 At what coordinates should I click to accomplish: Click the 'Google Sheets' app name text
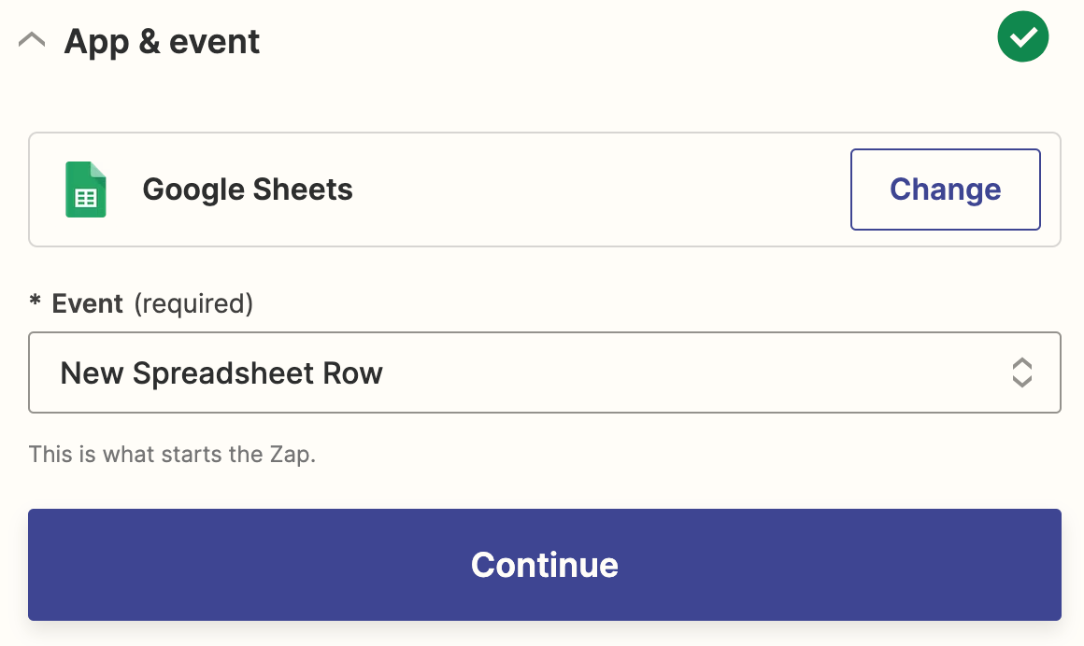point(248,190)
